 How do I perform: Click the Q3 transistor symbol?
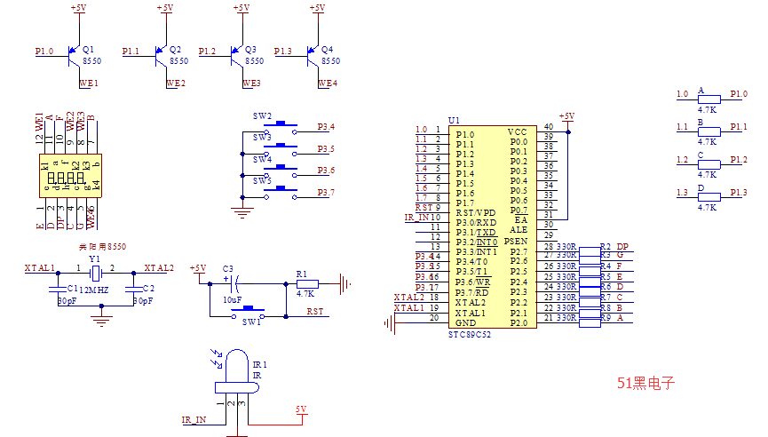[237, 56]
